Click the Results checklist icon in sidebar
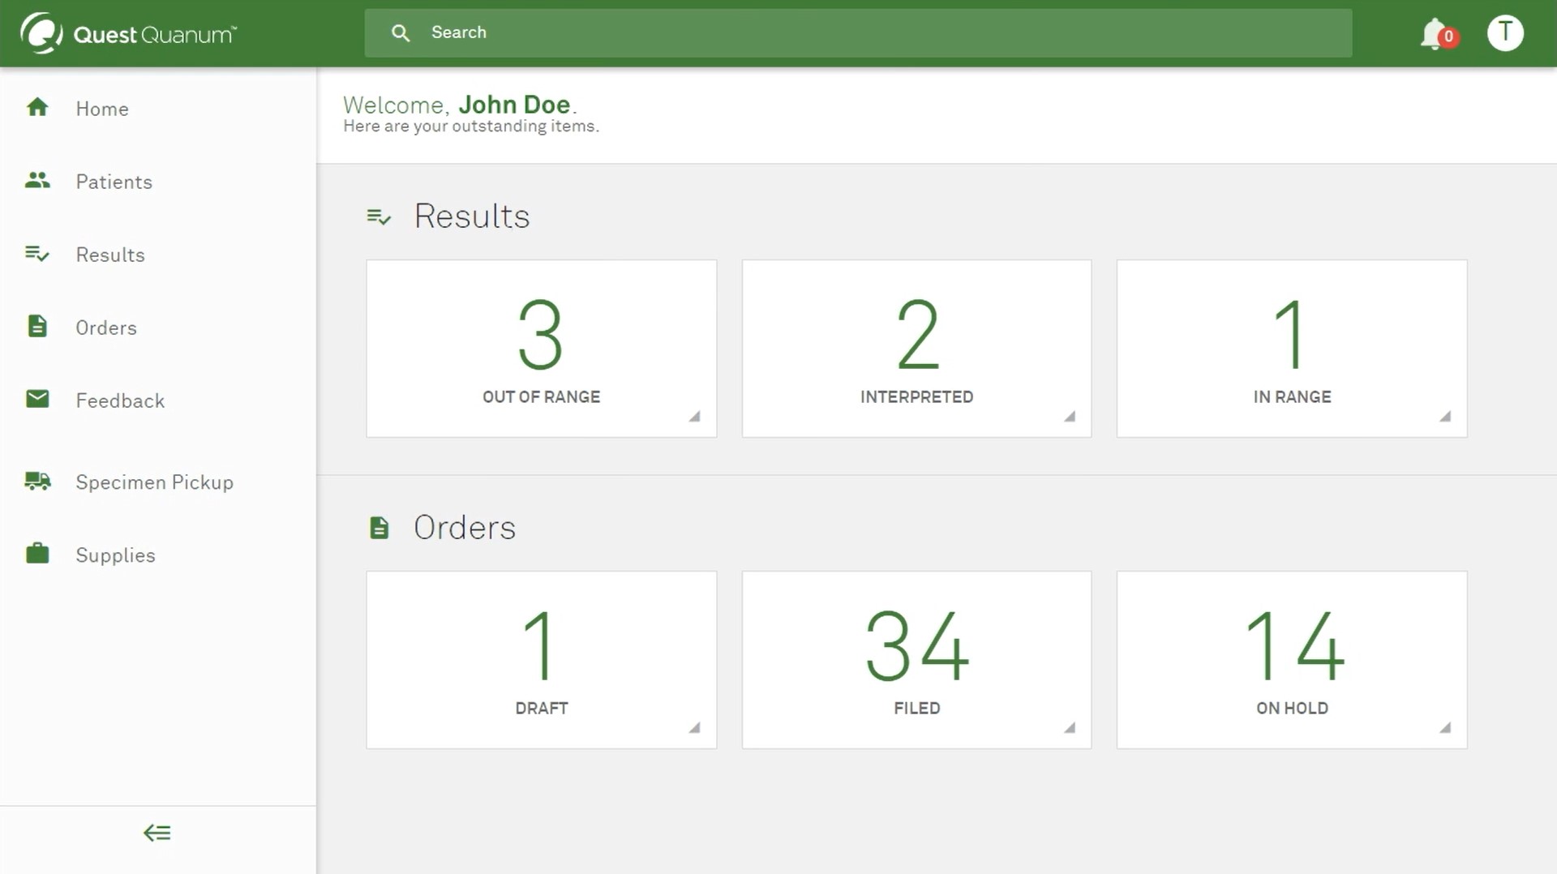Image resolution: width=1557 pixels, height=874 pixels. point(37,254)
